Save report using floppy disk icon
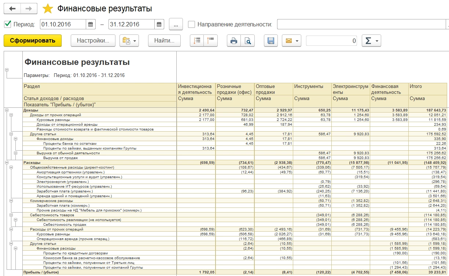The height and width of the screenshot is (276, 449). point(270,41)
